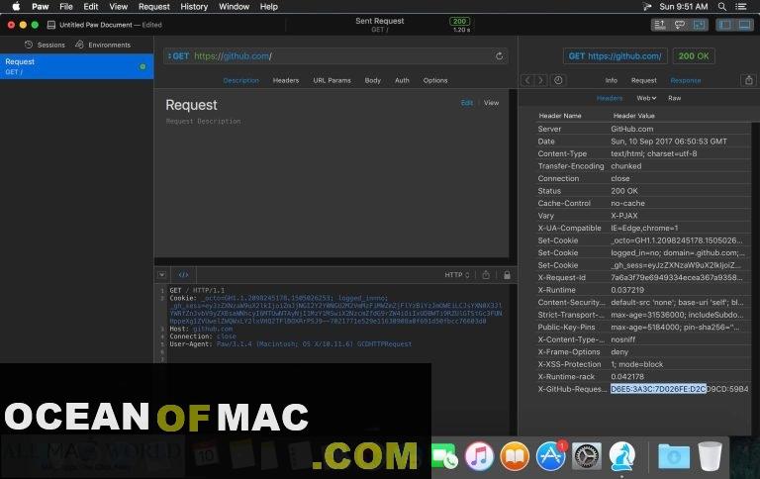
Task: Open iBooks from the Dock
Action: click(515, 456)
